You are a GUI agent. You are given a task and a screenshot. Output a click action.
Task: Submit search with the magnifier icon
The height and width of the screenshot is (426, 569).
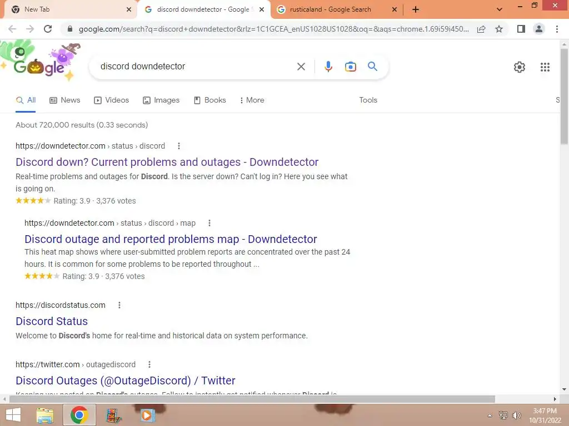point(372,67)
